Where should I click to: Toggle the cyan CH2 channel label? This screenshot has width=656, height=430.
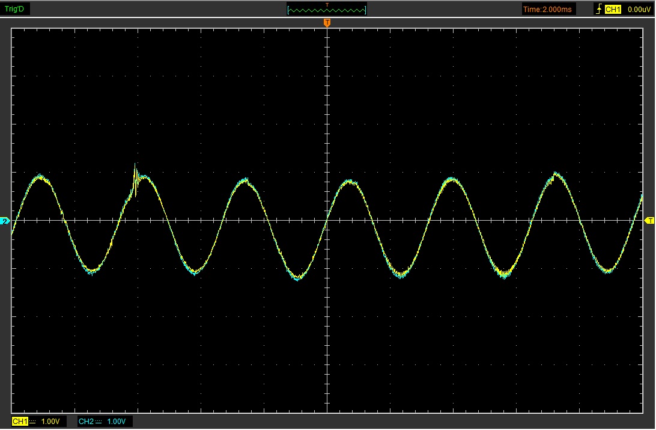pyautogui.click(x=86, y=422)
